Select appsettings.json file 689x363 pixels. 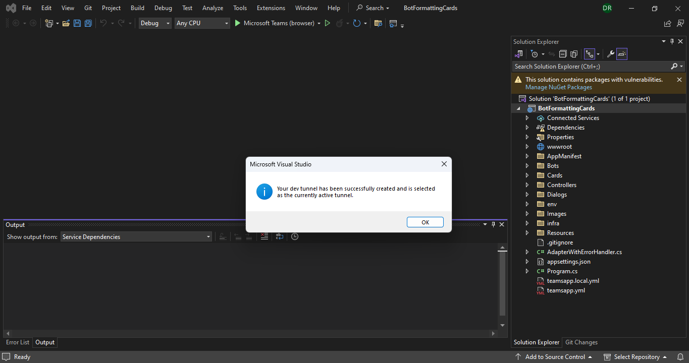[568, 262]
